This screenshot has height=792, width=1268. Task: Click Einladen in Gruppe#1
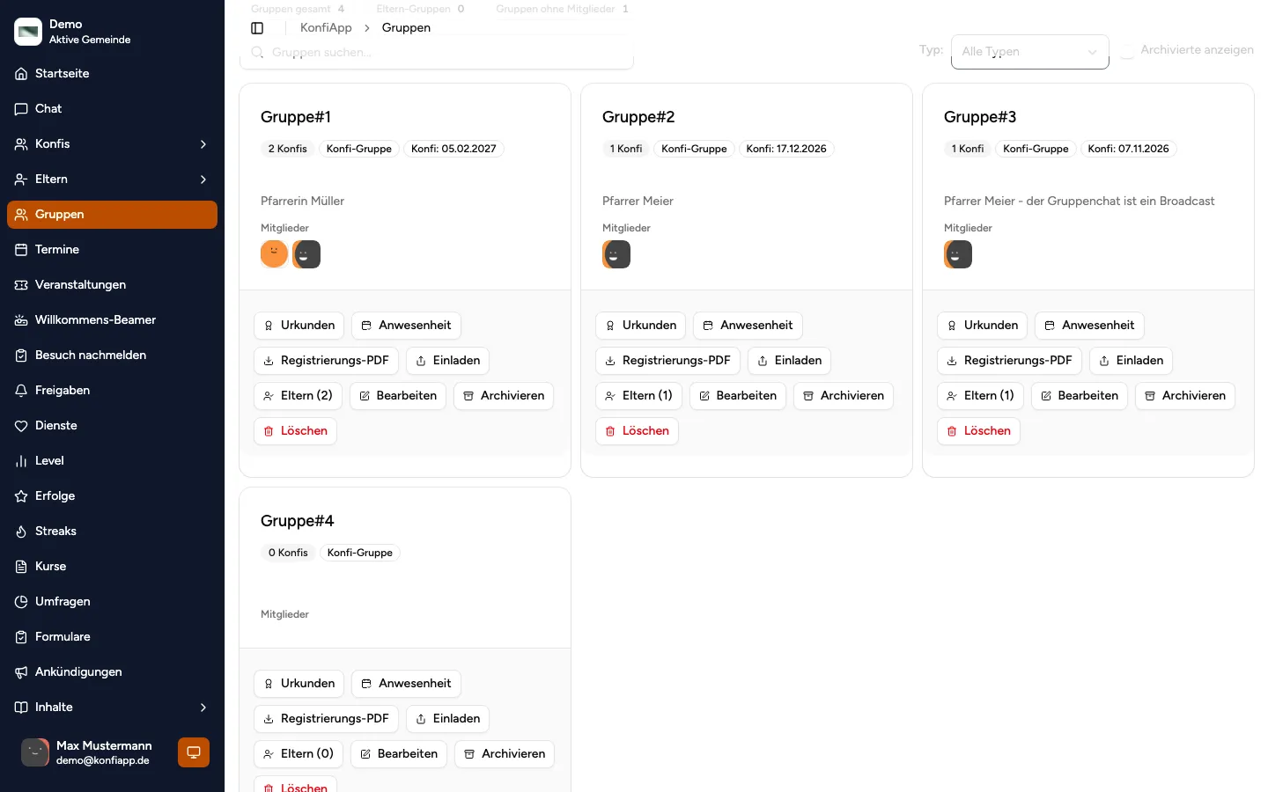[447, 361]
